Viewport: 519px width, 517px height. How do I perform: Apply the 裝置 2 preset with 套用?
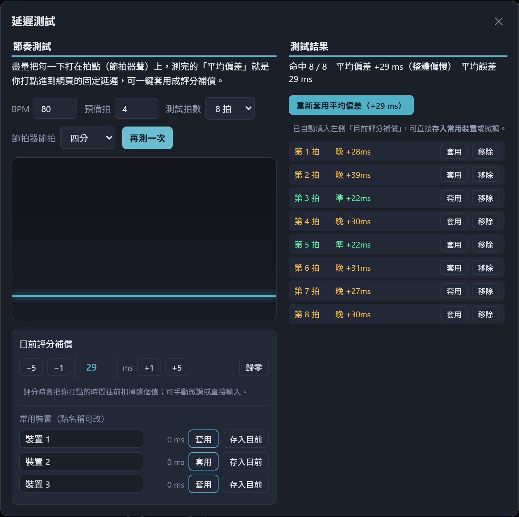(x=204, y=461)
